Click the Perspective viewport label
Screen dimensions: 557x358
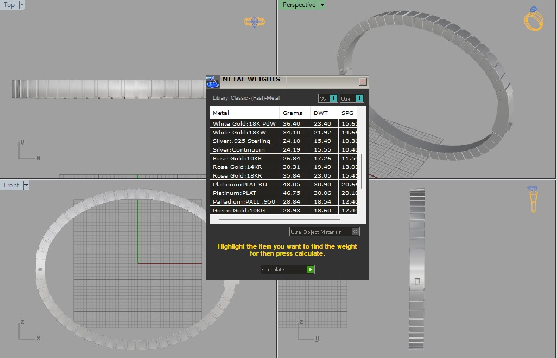point(299,5)
